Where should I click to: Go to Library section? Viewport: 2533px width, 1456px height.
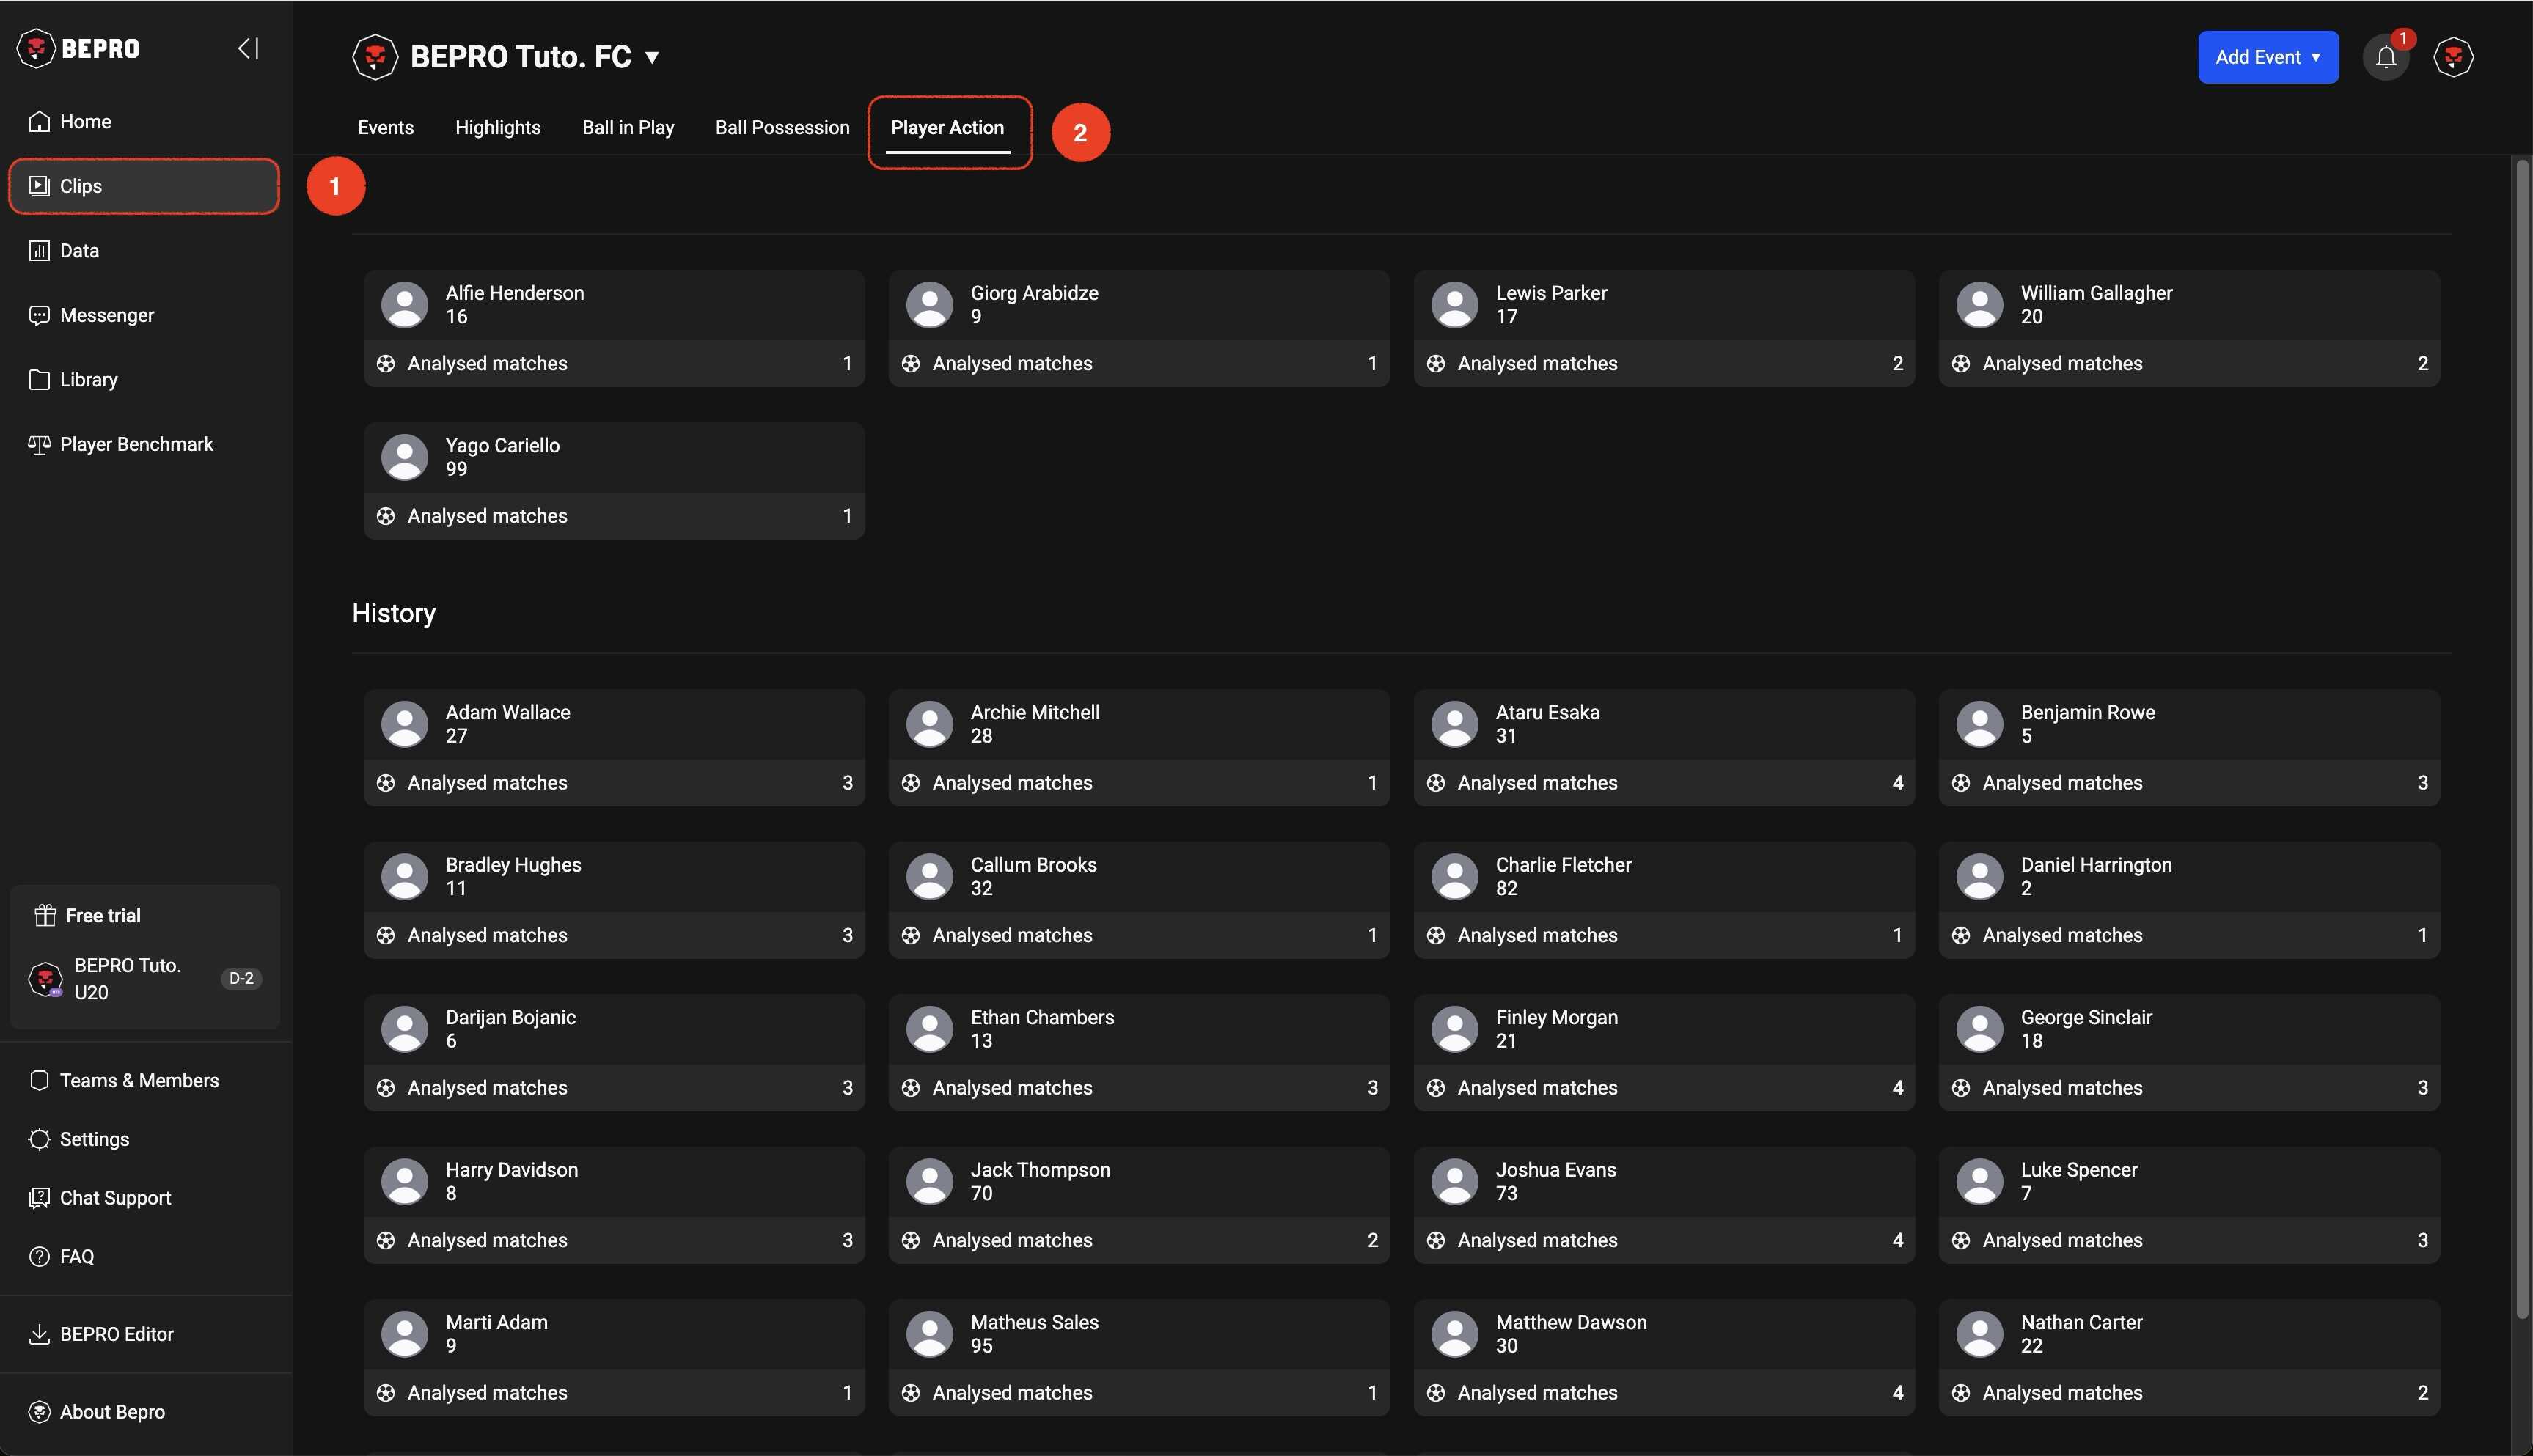pyautogui.click(x=88, y=380)
